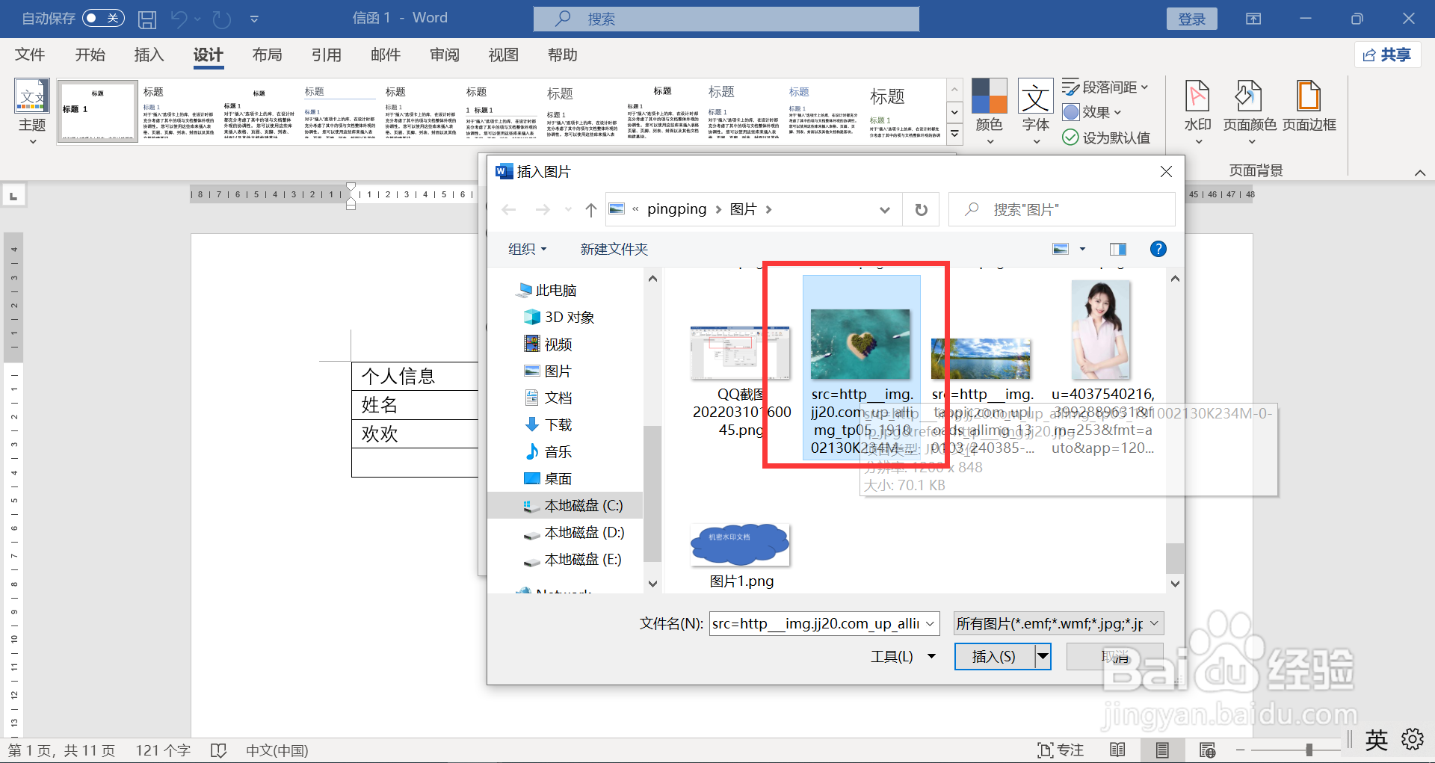Click 设为默认值 set as default
The width and height of the screenshot is (1435, 763).
click(x=1106, y=138)
